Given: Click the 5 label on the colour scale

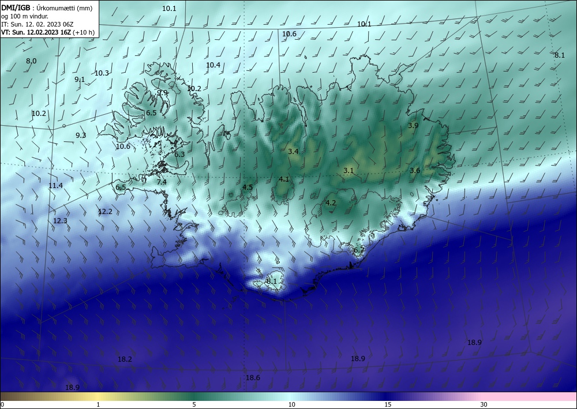Looking at the screenshot, I should [x=194, y=405].
